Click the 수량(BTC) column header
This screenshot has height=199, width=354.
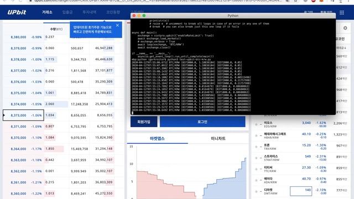[x=56, y=29]
